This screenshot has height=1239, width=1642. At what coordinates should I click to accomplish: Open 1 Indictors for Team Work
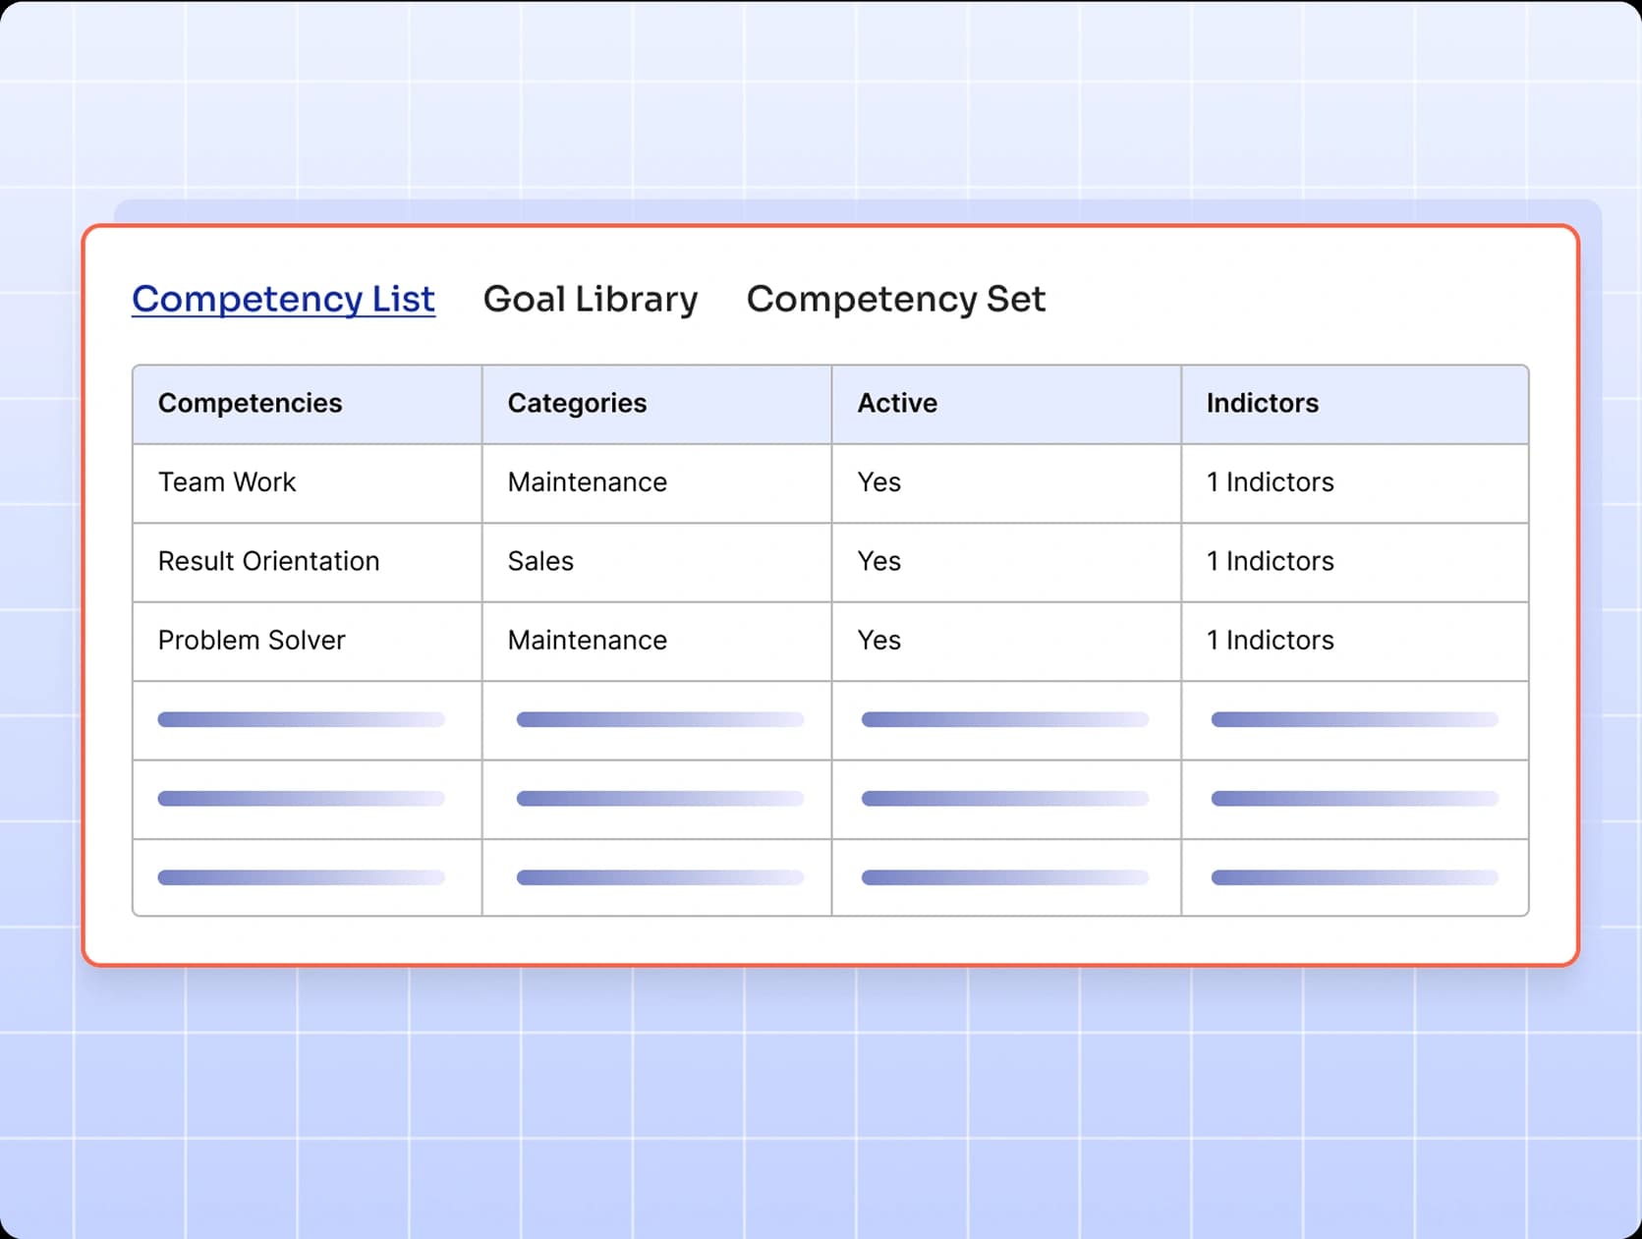[x=1270, y=482]
